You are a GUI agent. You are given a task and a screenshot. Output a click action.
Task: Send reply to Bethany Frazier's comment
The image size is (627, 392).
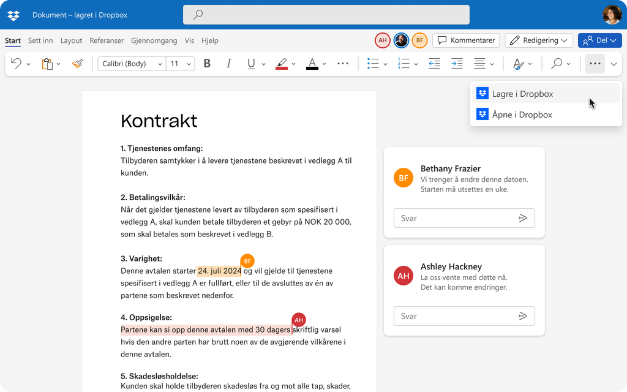524,217
